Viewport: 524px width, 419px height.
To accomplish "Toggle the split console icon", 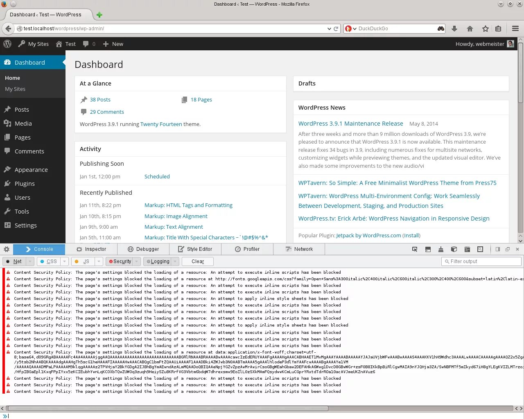I will click(428, 249).
